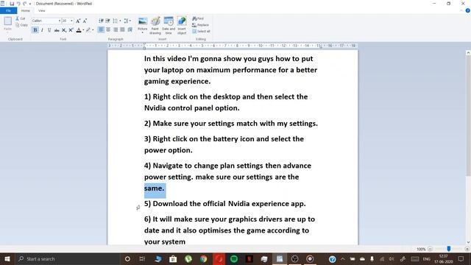
Task: Click the Save icon in quick access toolbar
Action: pos(12,4)
